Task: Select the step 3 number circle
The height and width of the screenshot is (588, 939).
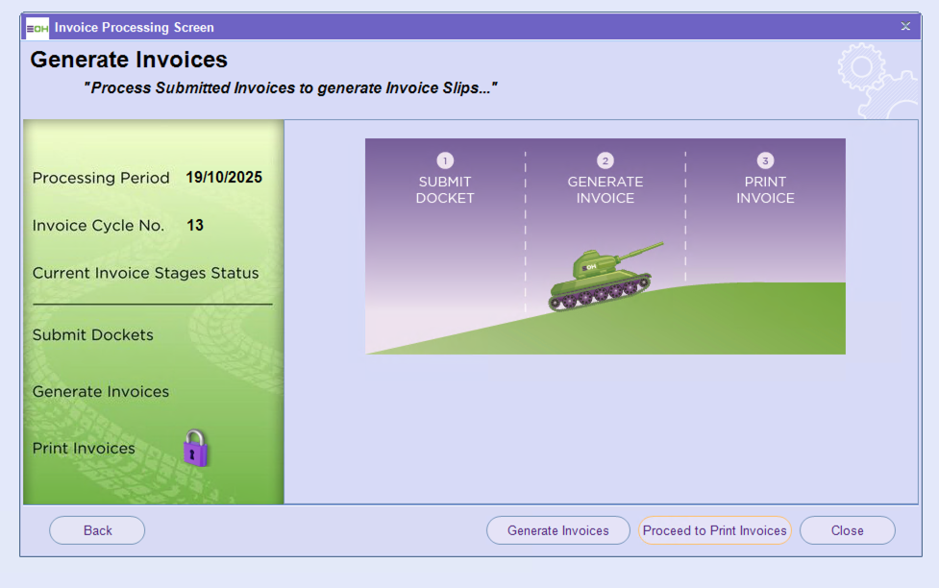Action: tap(765, 160)
